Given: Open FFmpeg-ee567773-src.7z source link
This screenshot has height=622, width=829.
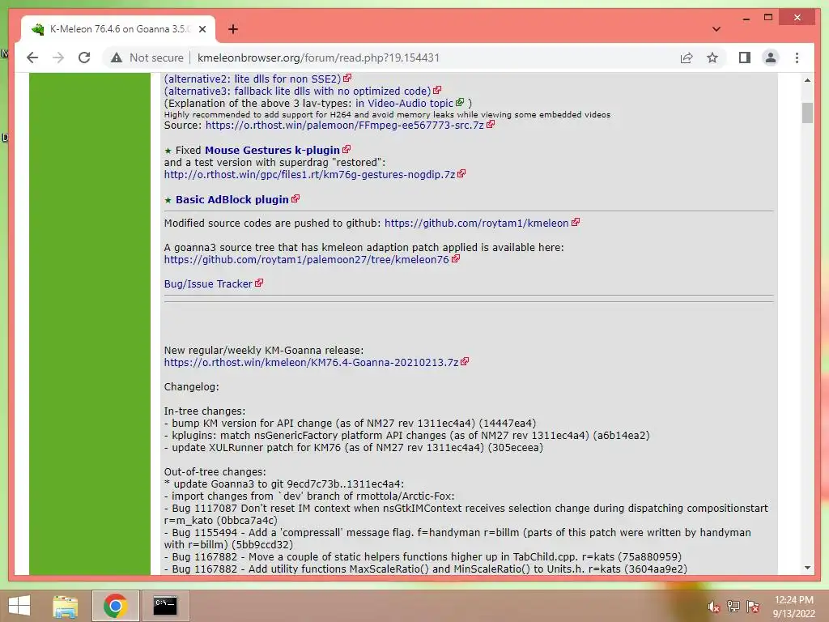Looking at the screenshot, I should click(345, 126).
